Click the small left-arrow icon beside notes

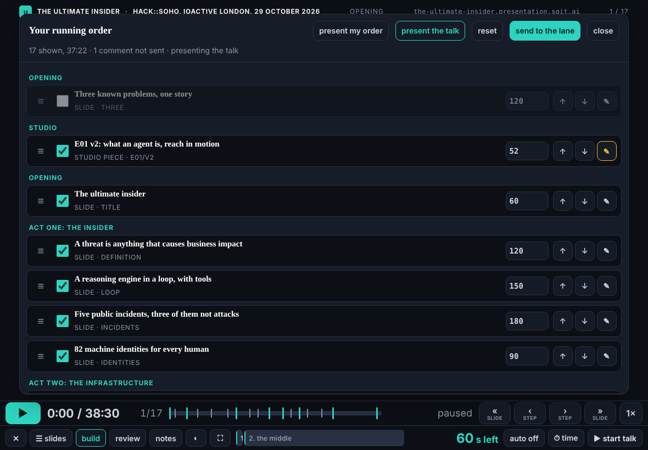click(x=196, y=438)
